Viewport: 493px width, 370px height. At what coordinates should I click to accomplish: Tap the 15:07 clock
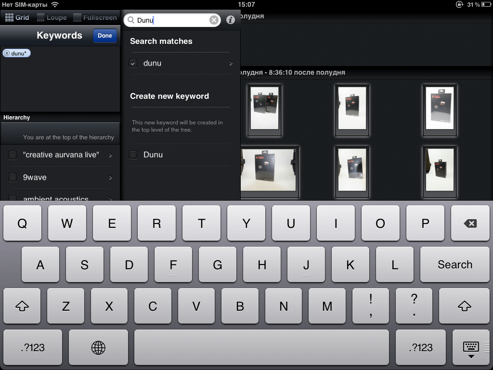246,4
